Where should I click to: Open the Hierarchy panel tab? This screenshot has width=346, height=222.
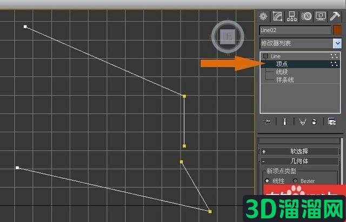292,16
